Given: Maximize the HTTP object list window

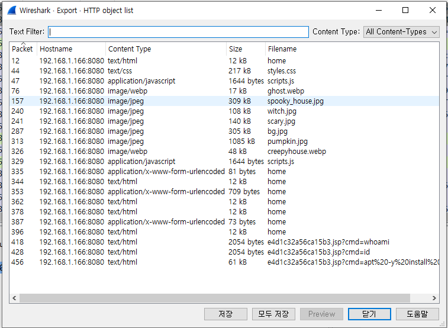Looking at the screenshot, I should coord(405,10).
